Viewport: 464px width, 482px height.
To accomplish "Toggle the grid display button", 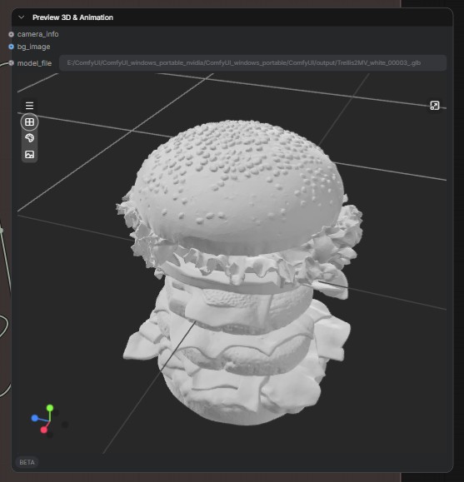I will click(x=29, y=122).
